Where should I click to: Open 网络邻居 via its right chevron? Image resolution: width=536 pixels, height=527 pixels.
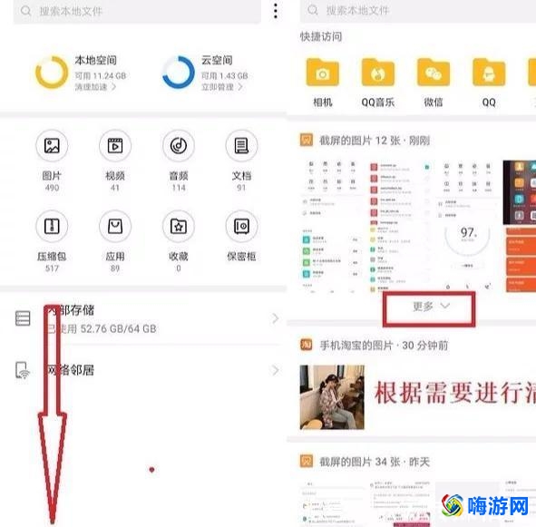275,370
